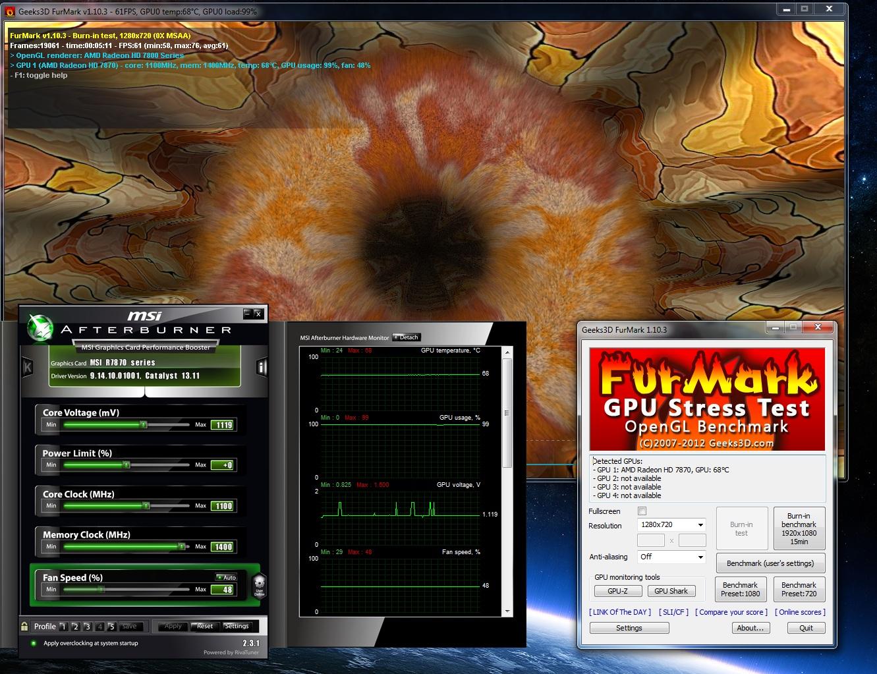Launch GPU Shark from FurMark
This screenshot has height=674, width=877.
click(671, 591)
